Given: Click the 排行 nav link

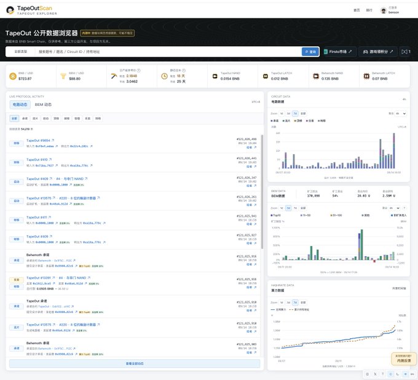Looking at the screenshot, I should [369, 10].
